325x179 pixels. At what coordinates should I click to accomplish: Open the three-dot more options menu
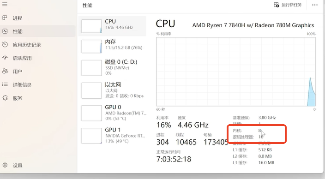315,5
